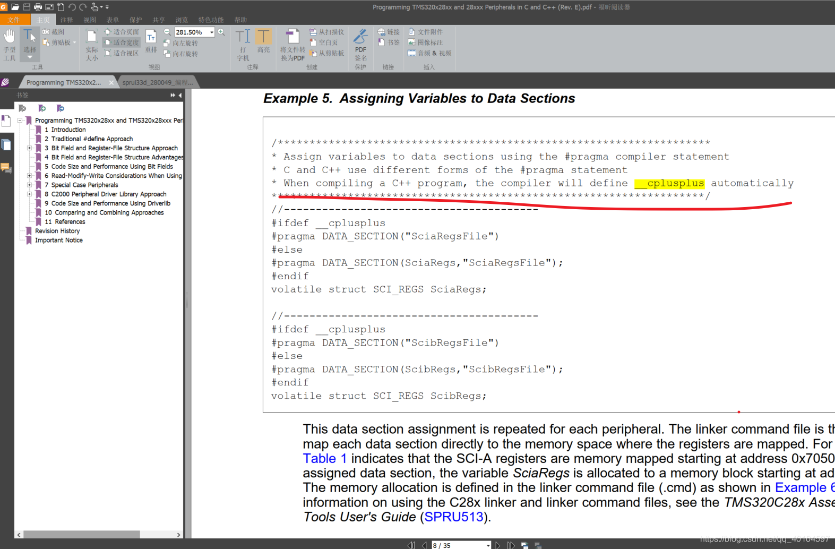Collapse the bookmarks panel with left arrow
The width and height of the screenshot is (835, 549).
pyautogui.click(x=180, y=95)
